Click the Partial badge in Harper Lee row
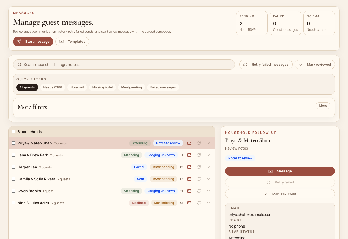The height and width of the screenshot is (239, 348). pos(139,167)
